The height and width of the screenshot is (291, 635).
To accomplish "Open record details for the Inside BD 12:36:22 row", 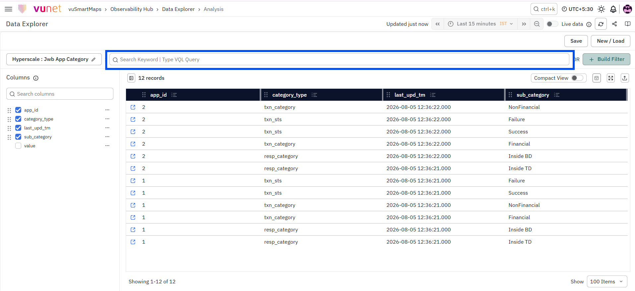I will click(x=133, y=156).
